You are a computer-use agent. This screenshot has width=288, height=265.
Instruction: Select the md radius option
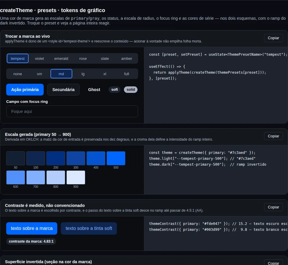click(x=61, y=74)
